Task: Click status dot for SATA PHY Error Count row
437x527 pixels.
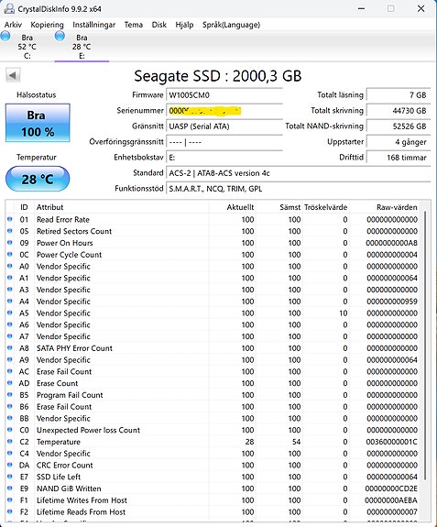Action: pyautogui.click(x=10, y=348)
